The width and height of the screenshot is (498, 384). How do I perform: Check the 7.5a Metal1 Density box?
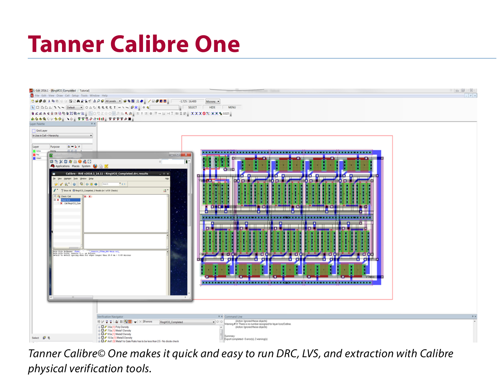coord(103,330)
